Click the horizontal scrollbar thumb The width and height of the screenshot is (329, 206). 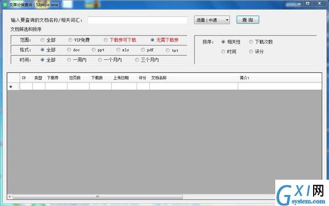click(98, 197)
